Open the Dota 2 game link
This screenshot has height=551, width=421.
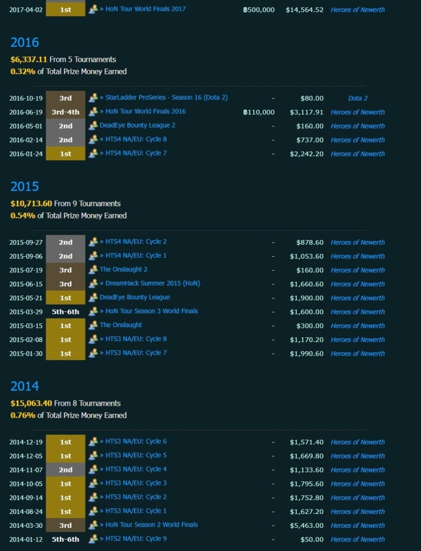(x=357, y=98)
